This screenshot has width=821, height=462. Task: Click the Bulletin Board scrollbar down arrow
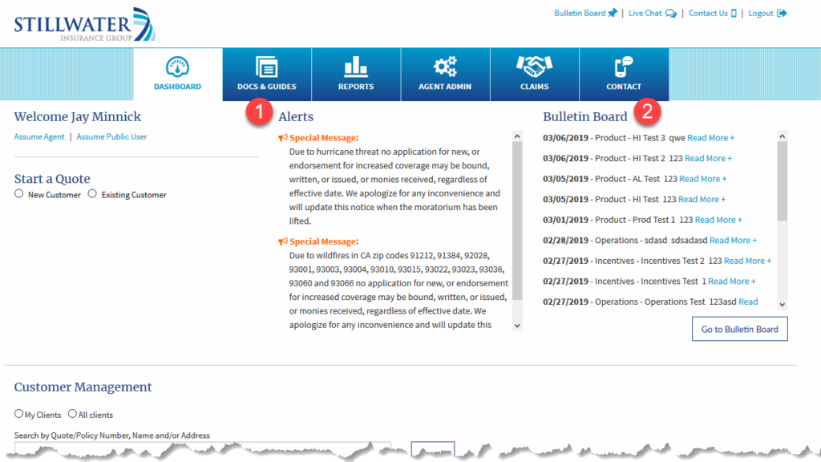click(783, 304)
